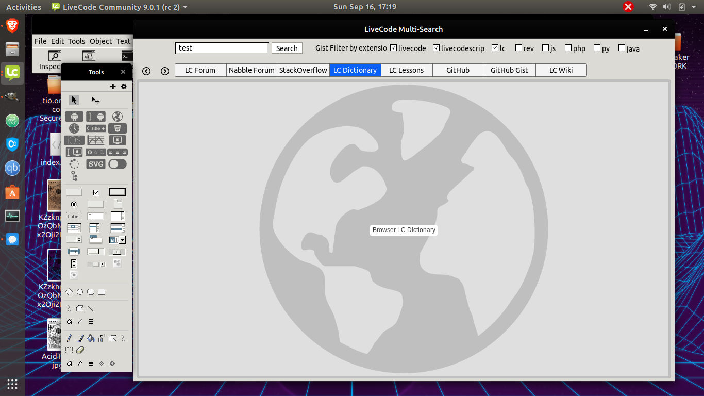This screenshot has width=704, height=396.
Task: Tick the rev extension checkbox
Action: [518, 48]
